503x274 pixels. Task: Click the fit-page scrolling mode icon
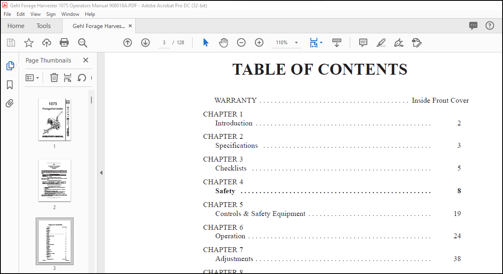(314, 43)
